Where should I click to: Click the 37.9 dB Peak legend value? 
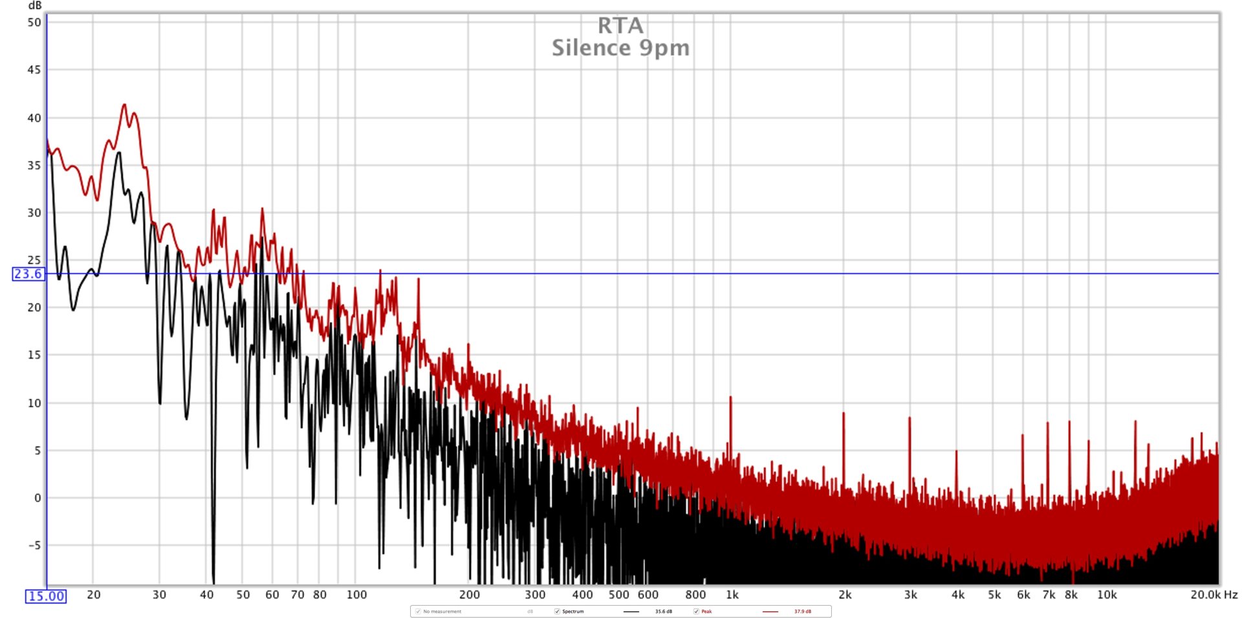[x=803, y=611]
